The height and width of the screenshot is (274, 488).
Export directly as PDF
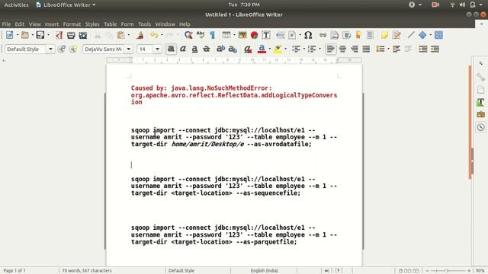coord(59,35)
